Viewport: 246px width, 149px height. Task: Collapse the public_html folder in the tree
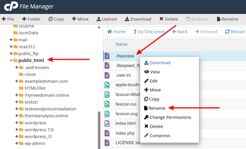click(x=11, y=60)
